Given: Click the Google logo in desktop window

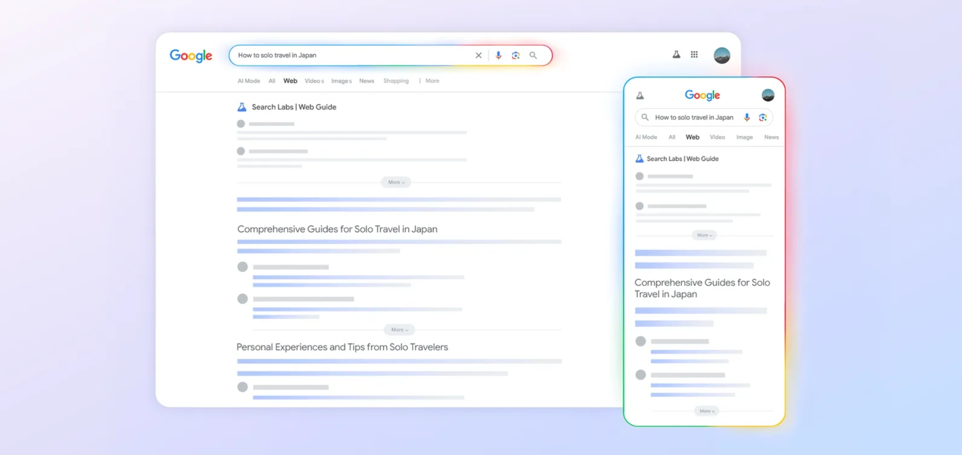Looking at the screenshot, I should (x=191, y=56).
